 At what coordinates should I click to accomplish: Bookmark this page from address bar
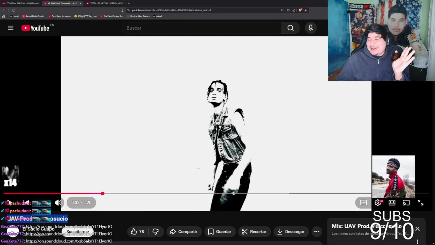coord(122,10)
